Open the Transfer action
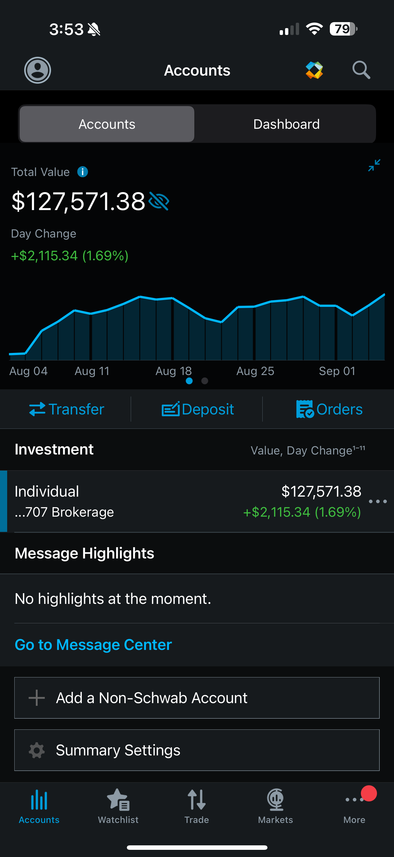This screenshot has height=857, width=394. (67, 409)
